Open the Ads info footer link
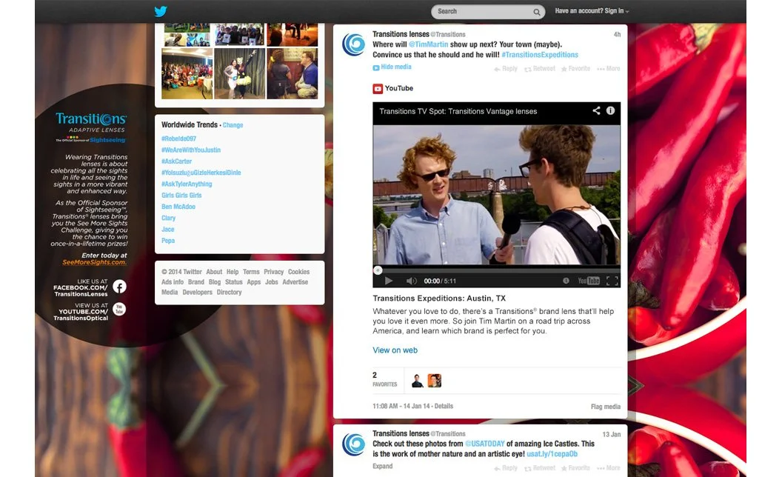The image size is (782, 477). 173,282
